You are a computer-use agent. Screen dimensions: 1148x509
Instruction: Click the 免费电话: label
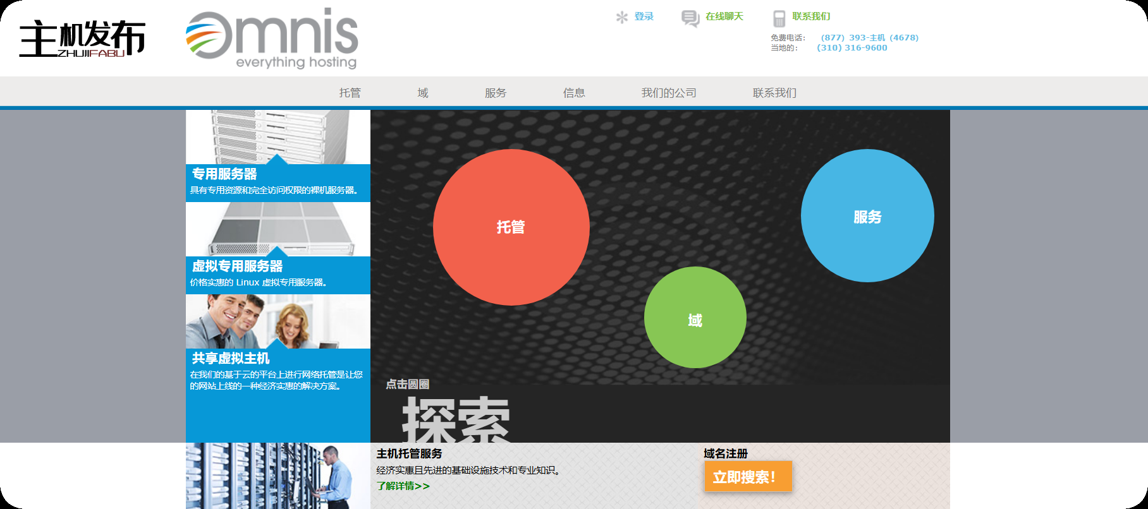[x=788, y=38]
